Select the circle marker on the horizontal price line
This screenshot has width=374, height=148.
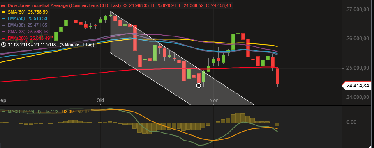[x=199, y=86]
